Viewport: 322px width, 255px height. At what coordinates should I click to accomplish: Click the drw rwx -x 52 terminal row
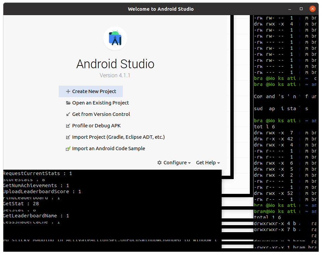(285, 194)
